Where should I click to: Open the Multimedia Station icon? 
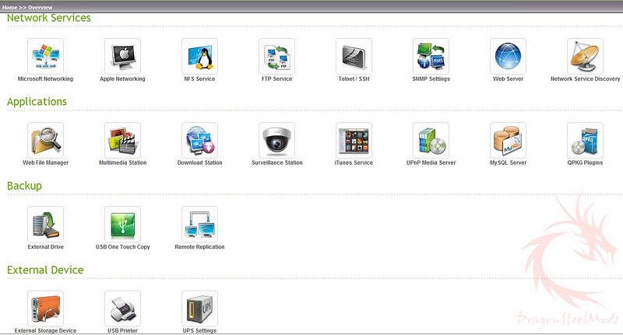point(122,140)
